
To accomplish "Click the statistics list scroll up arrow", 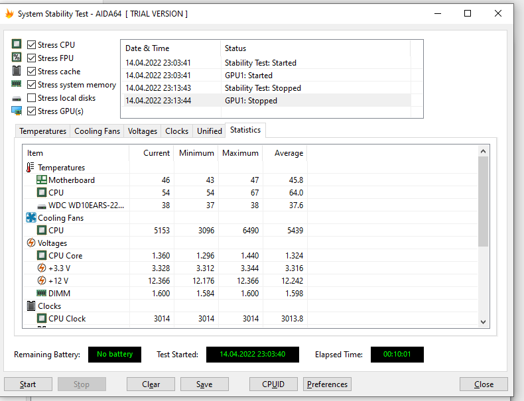I will coord(483,151).
